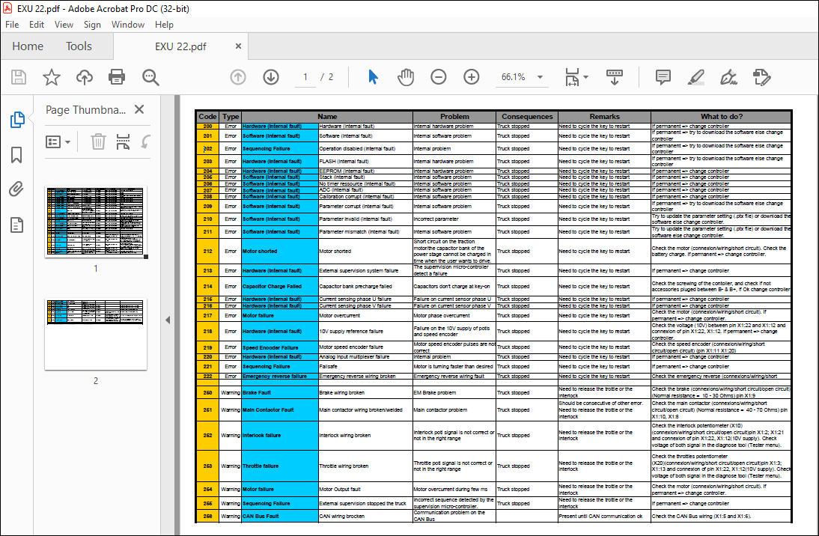The width and height of the screenshot is (819, 536).
Task: Open Fill & Sign with the pen icon
Action: tap(728, 77)
